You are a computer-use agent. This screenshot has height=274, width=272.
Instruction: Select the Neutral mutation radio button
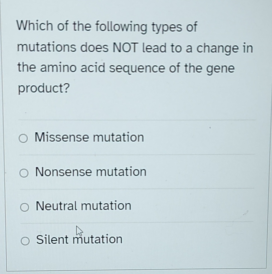click(x=24, y=206)
